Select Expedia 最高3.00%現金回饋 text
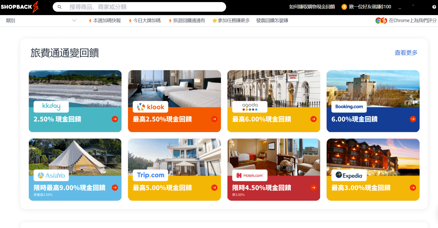 coord(361,188)
